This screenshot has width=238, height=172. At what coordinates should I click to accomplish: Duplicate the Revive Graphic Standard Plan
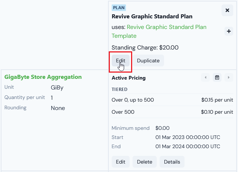coord(148,61)
